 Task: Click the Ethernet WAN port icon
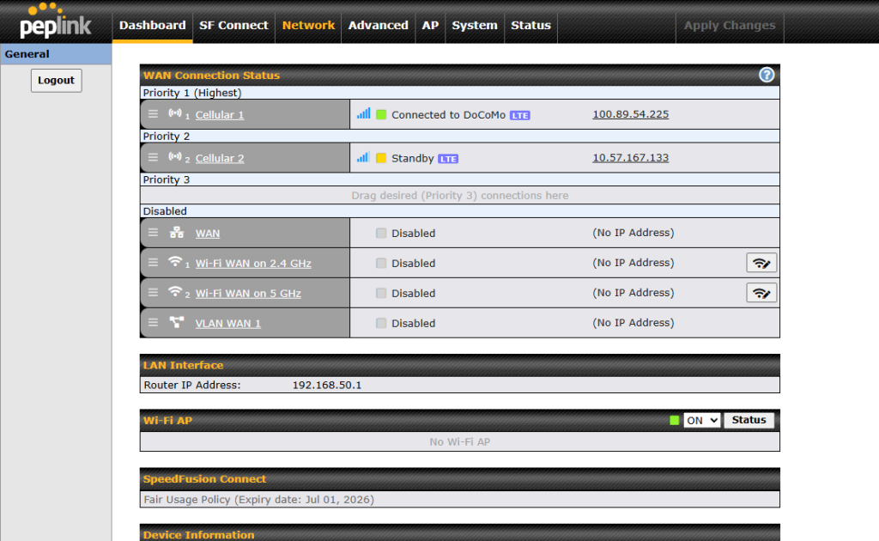(x=177, y=233)
